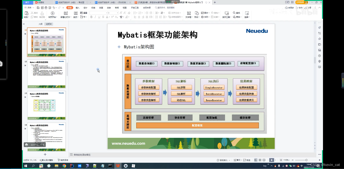Click the orange Login Now button
This screenshot has width=344, height=169.
[x=302, y=2]
